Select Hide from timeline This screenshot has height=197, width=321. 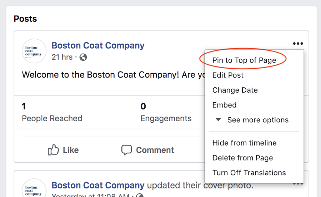coord(244,143)
